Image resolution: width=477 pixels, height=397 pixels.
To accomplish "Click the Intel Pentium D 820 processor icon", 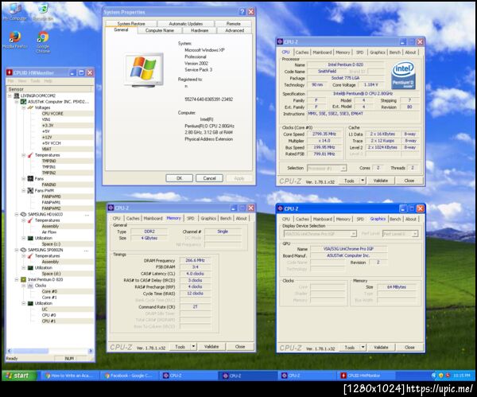I will pos(23,279).
